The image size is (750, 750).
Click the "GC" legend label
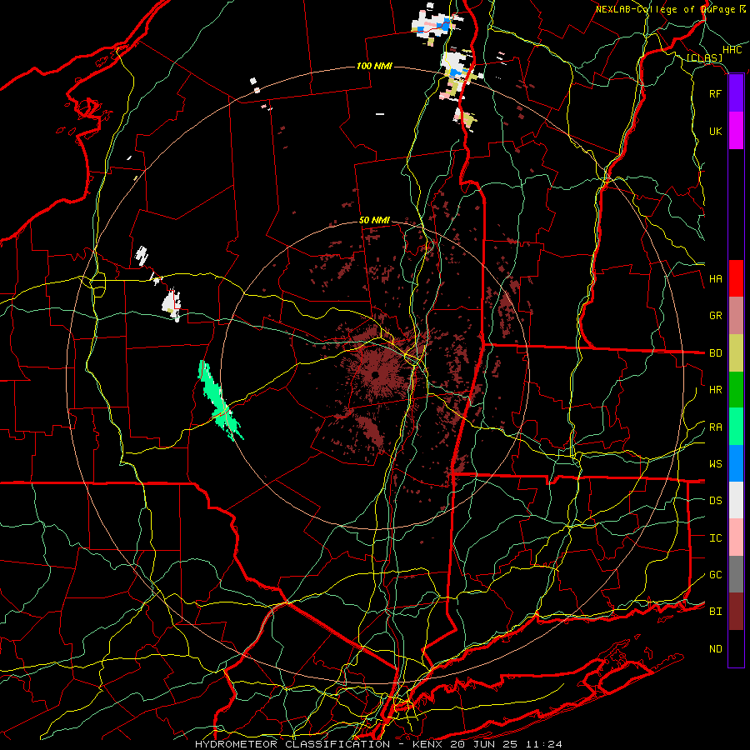(x=715, y=575)
